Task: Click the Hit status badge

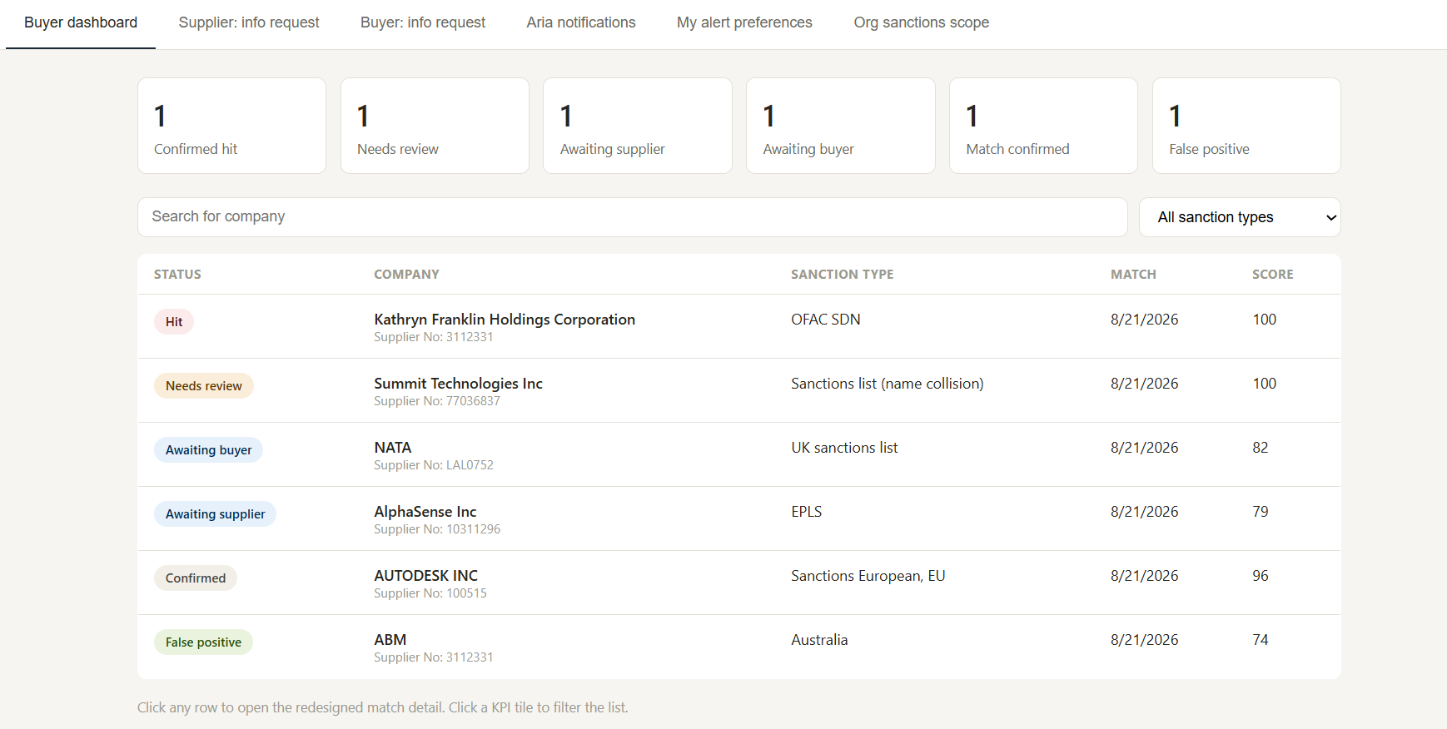Action: 174,322
